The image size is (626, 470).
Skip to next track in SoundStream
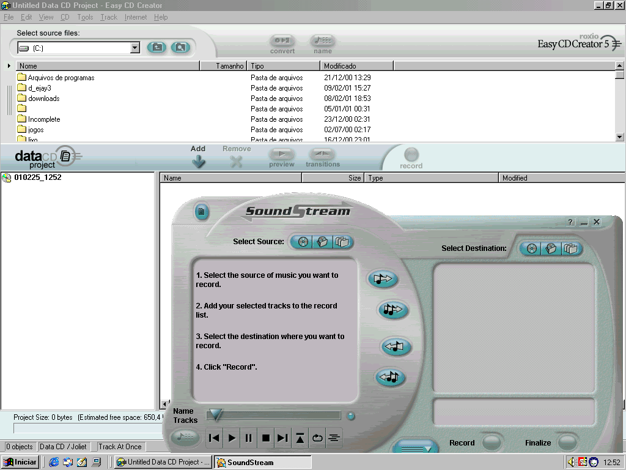(282, 438)
